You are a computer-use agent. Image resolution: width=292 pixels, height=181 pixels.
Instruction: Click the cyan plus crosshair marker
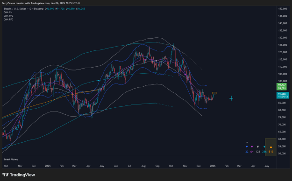tap(231, 98)
